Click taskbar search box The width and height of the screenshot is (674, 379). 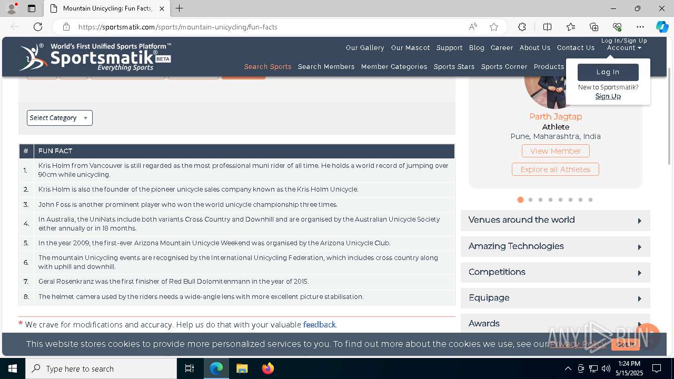click(101, 368)
